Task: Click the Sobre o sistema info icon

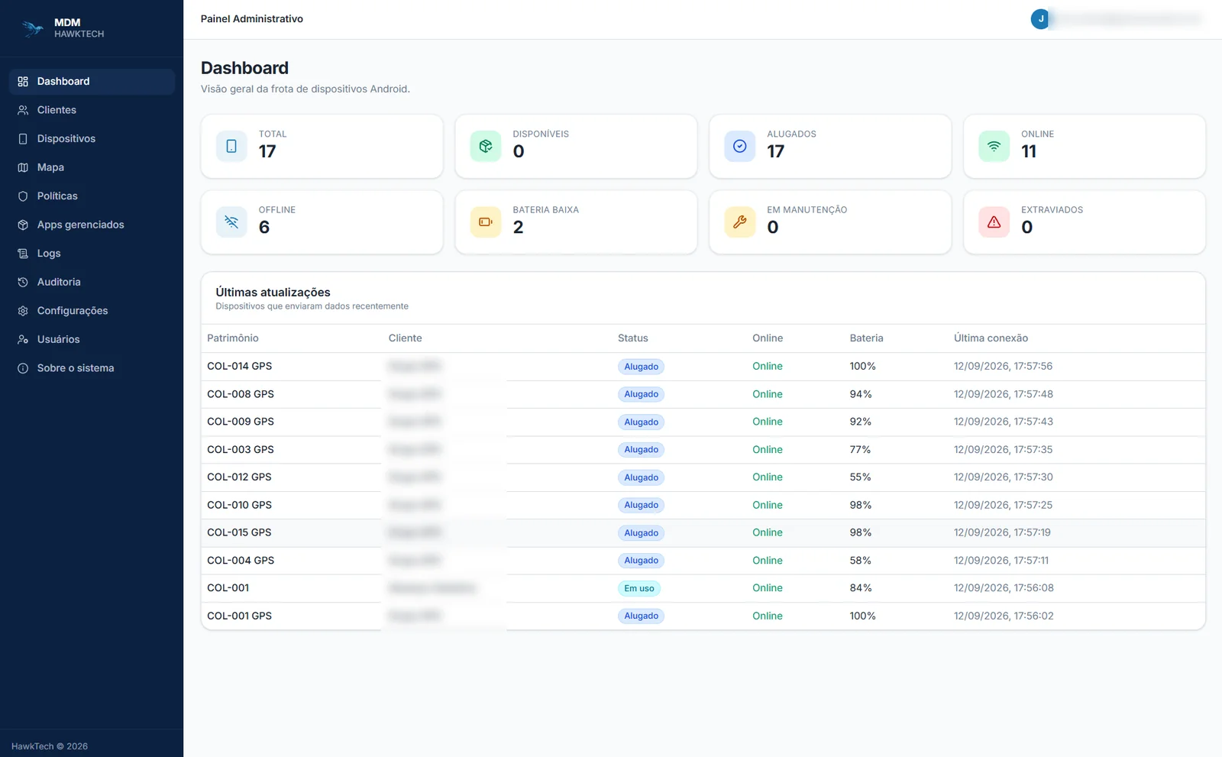Action: tap(23, 368)
